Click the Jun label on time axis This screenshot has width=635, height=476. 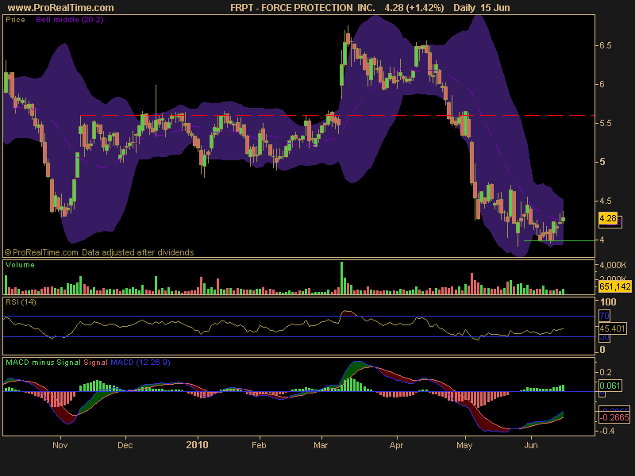(x=531, y=445)
